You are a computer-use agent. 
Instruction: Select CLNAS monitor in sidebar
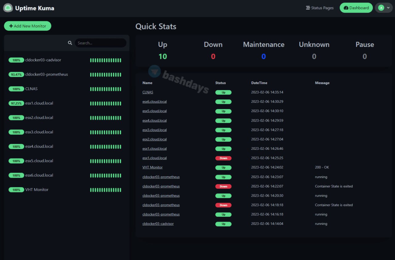(66, 89)
